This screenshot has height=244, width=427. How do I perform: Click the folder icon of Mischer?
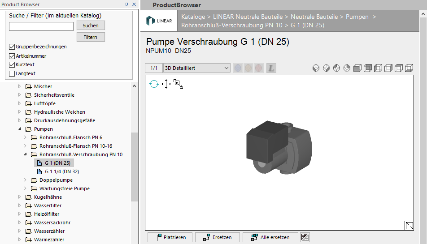click(x=28, y=86)
